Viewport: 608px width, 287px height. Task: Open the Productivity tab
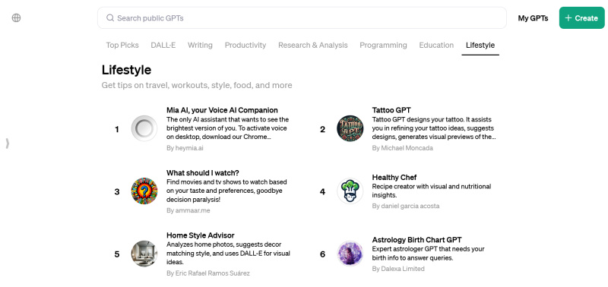pos(245,46)
